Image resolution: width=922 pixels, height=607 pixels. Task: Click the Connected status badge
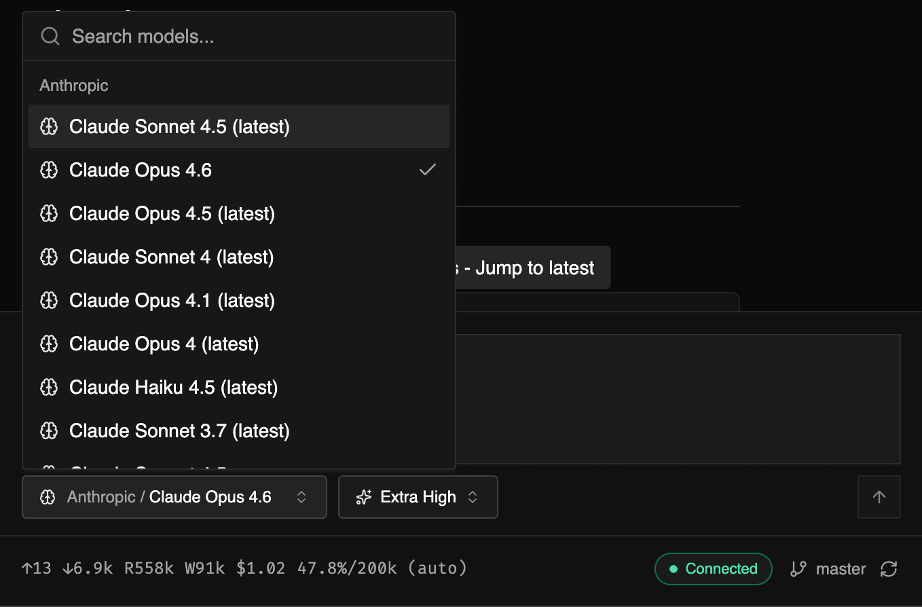tap(713, 569)
